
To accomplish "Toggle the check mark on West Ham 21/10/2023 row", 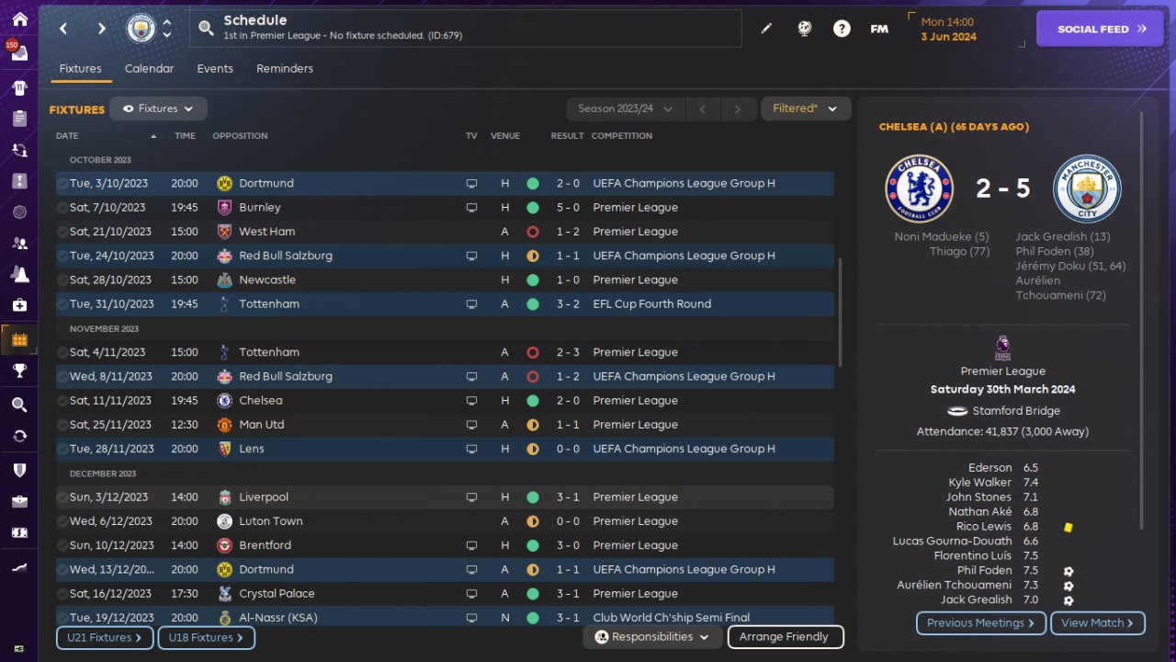I will coord(62,232).
